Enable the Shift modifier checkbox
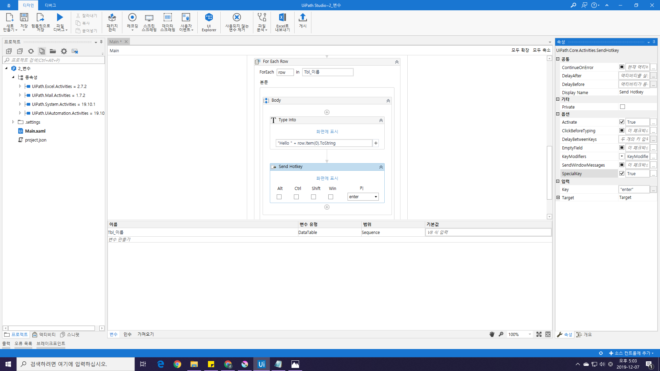The image size is (660, 371). (313, 197)
